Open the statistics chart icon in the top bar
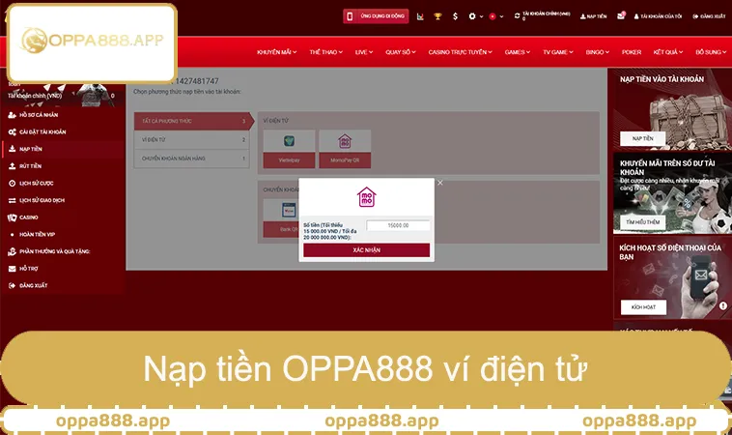 coord(420,16)
